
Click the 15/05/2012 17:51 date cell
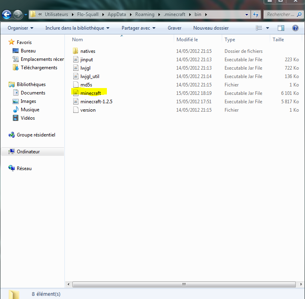pos(194,102)
